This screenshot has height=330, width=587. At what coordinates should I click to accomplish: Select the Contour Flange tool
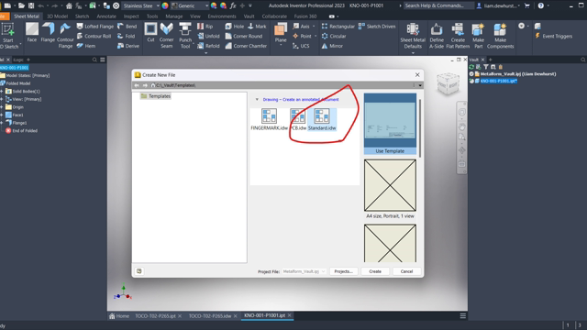tap(65, 36)
